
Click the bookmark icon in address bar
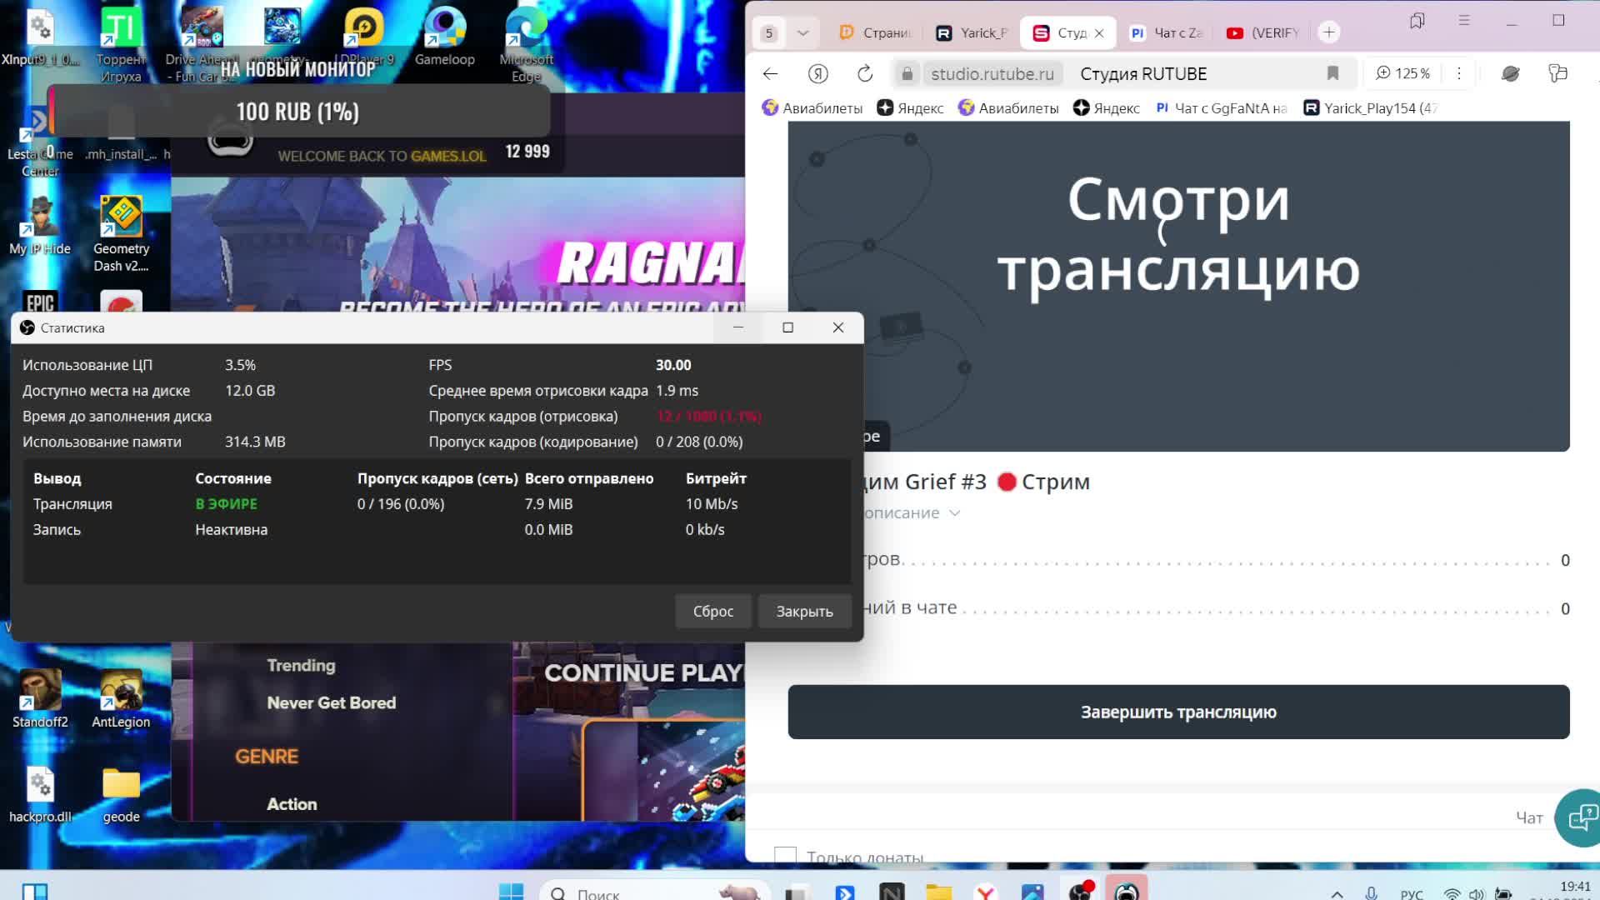[x=1331, y=73]
